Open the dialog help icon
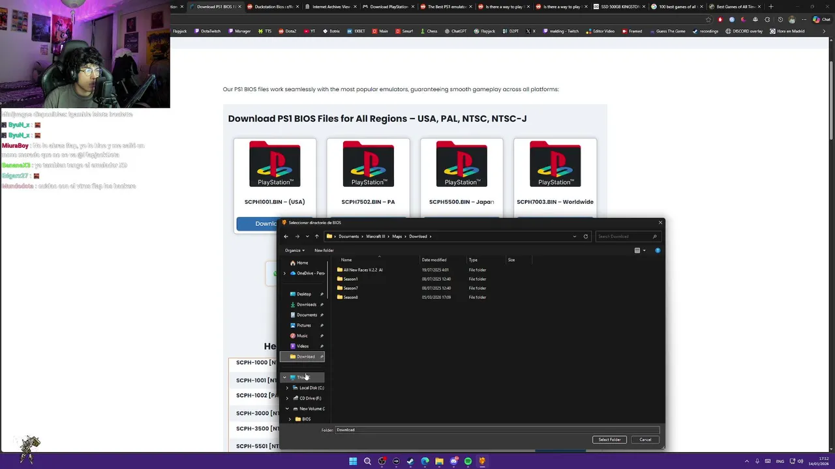The width and height of the screenshot is (835, 469). click(658, 250)
